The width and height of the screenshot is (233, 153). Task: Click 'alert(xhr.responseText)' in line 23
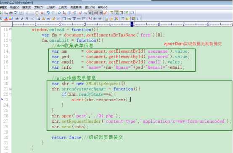[x=100, y=99]
